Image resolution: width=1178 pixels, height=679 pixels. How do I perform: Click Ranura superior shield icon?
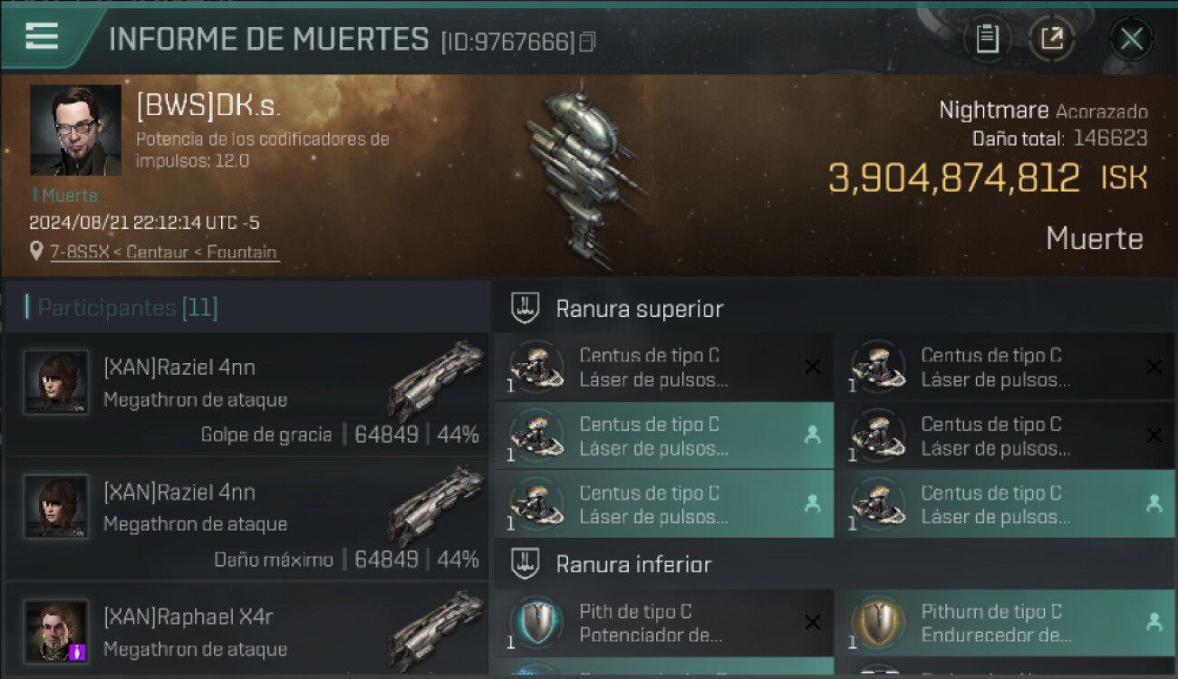525,308
